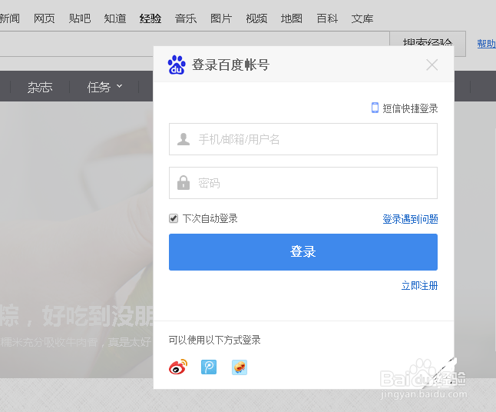Image resolution: width=496 pixels, height=412 pixels.
Task: Go to 音乐 in top navigation
Action: click(186, 18)
